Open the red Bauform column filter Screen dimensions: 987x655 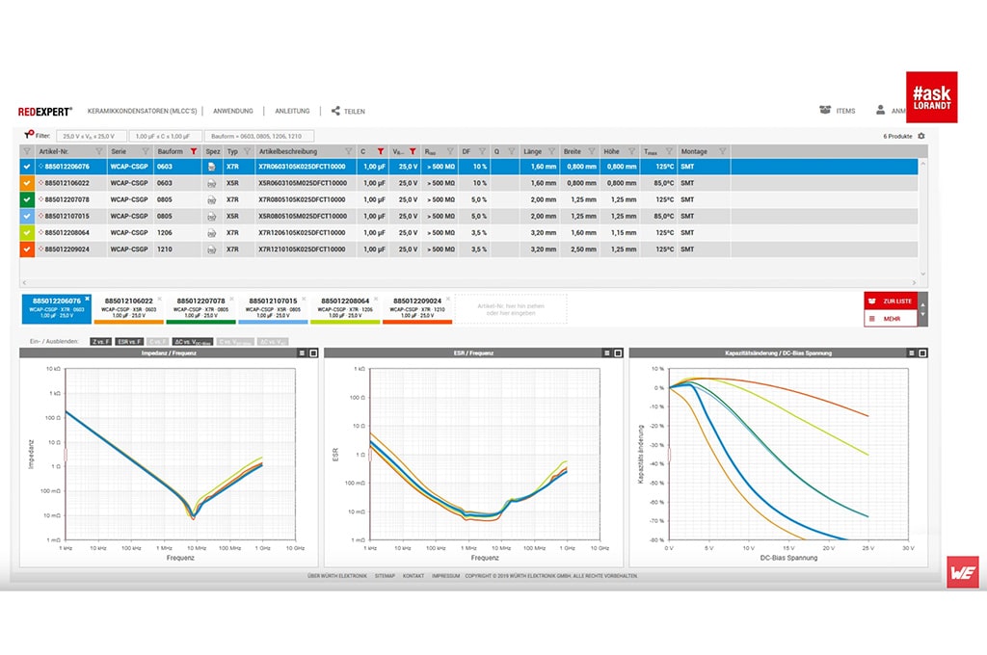[x=194, y=151]
